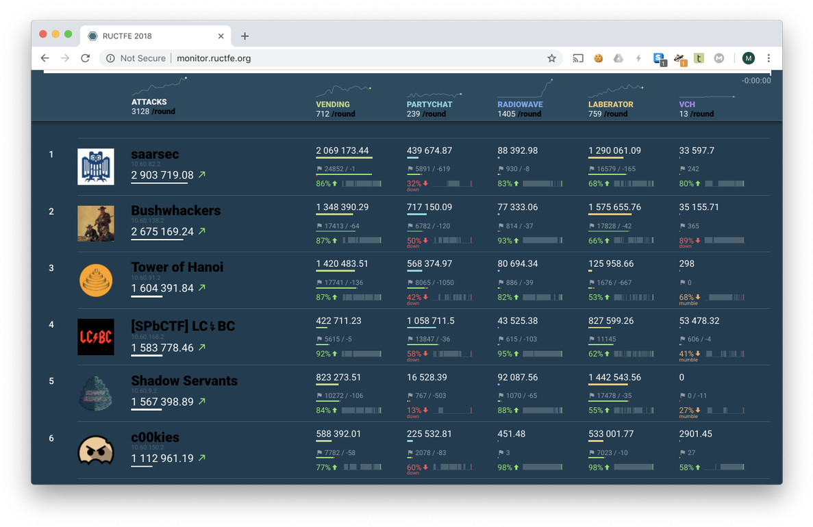
Task: Go back to the previous page
Action: [x=45, y=58]
